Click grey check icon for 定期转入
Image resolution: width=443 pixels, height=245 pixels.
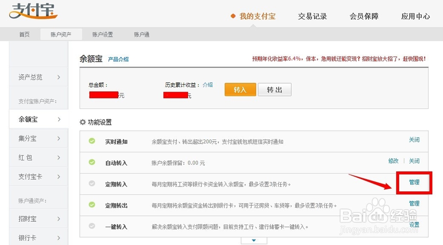click(x=92, y=183)
